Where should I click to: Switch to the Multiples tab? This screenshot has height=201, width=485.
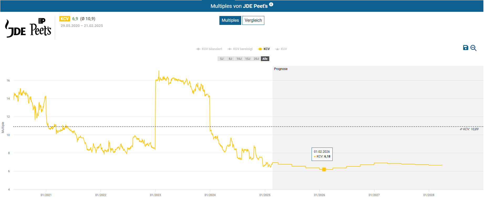(230, 20)
